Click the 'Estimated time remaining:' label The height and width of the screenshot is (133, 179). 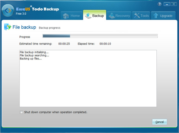(36, 44)
